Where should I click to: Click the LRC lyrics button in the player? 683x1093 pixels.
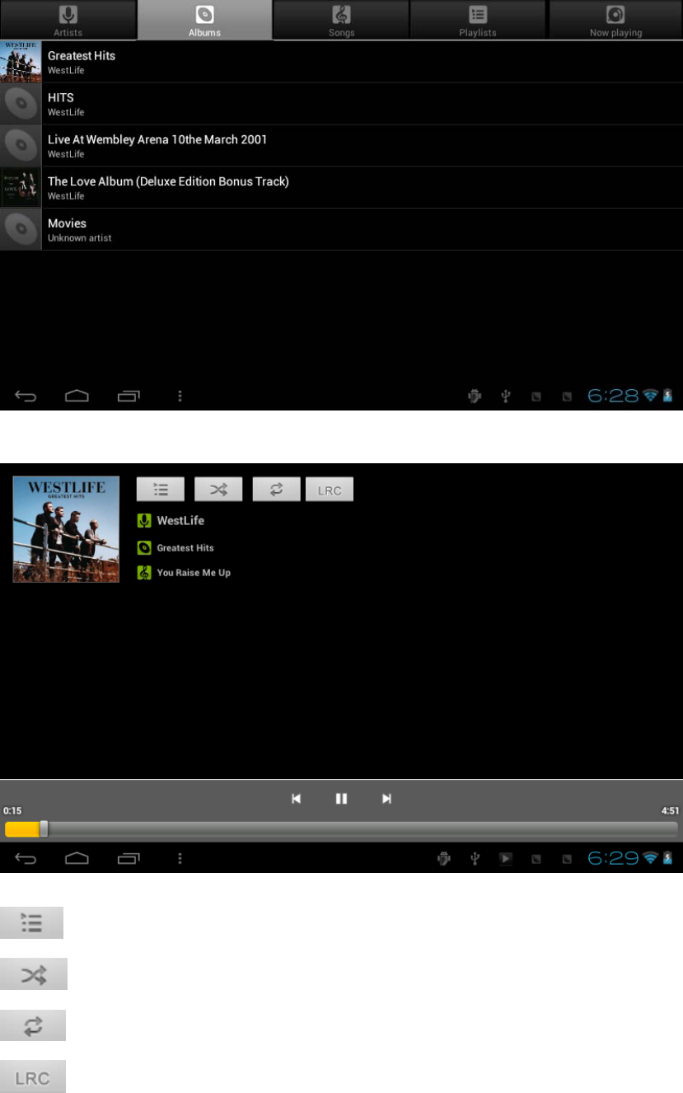point(330,489)
